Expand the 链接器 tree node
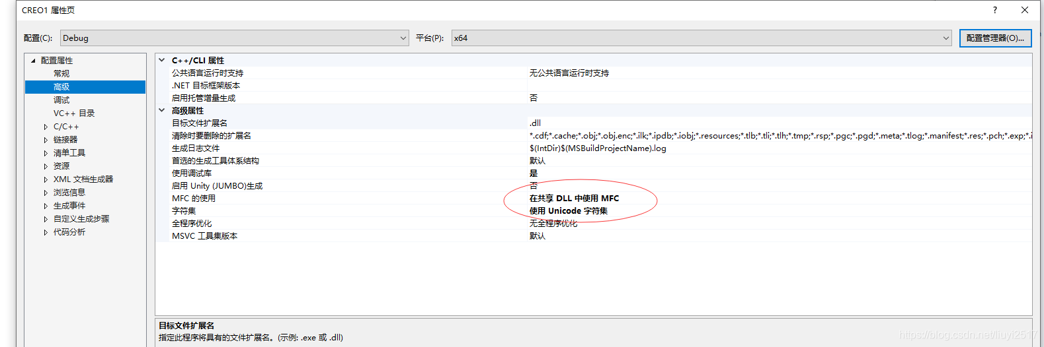 tap(46, 140)
